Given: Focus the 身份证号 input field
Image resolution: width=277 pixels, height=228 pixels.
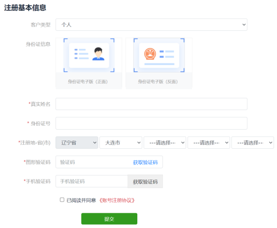Looking at the screenshot, I should [151, 123].
